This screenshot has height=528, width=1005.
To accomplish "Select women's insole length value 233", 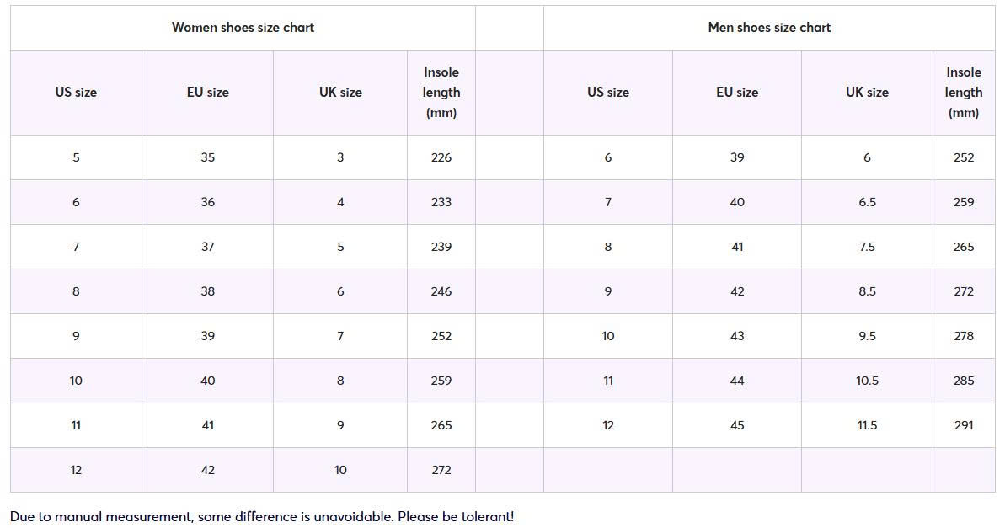I will [441, 202].
